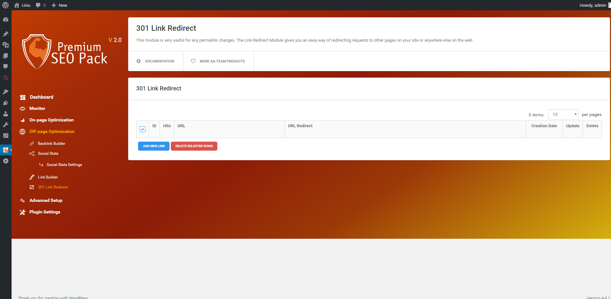Open Monitor section in plugin menu
The image size is (611, 299).
37,109
